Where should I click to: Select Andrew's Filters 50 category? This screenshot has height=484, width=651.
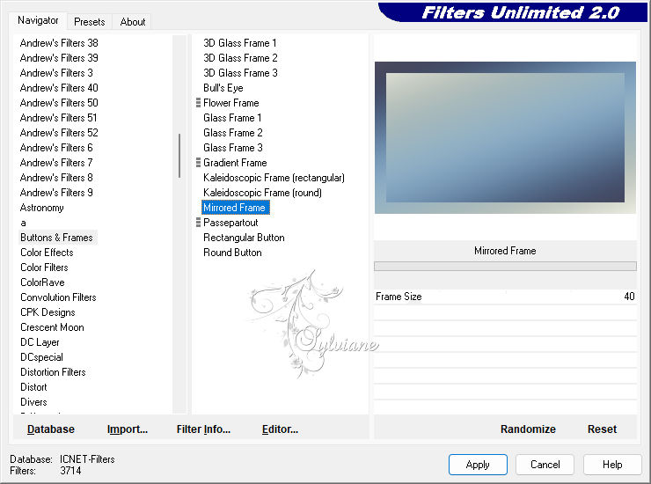(x=59, y=103)
